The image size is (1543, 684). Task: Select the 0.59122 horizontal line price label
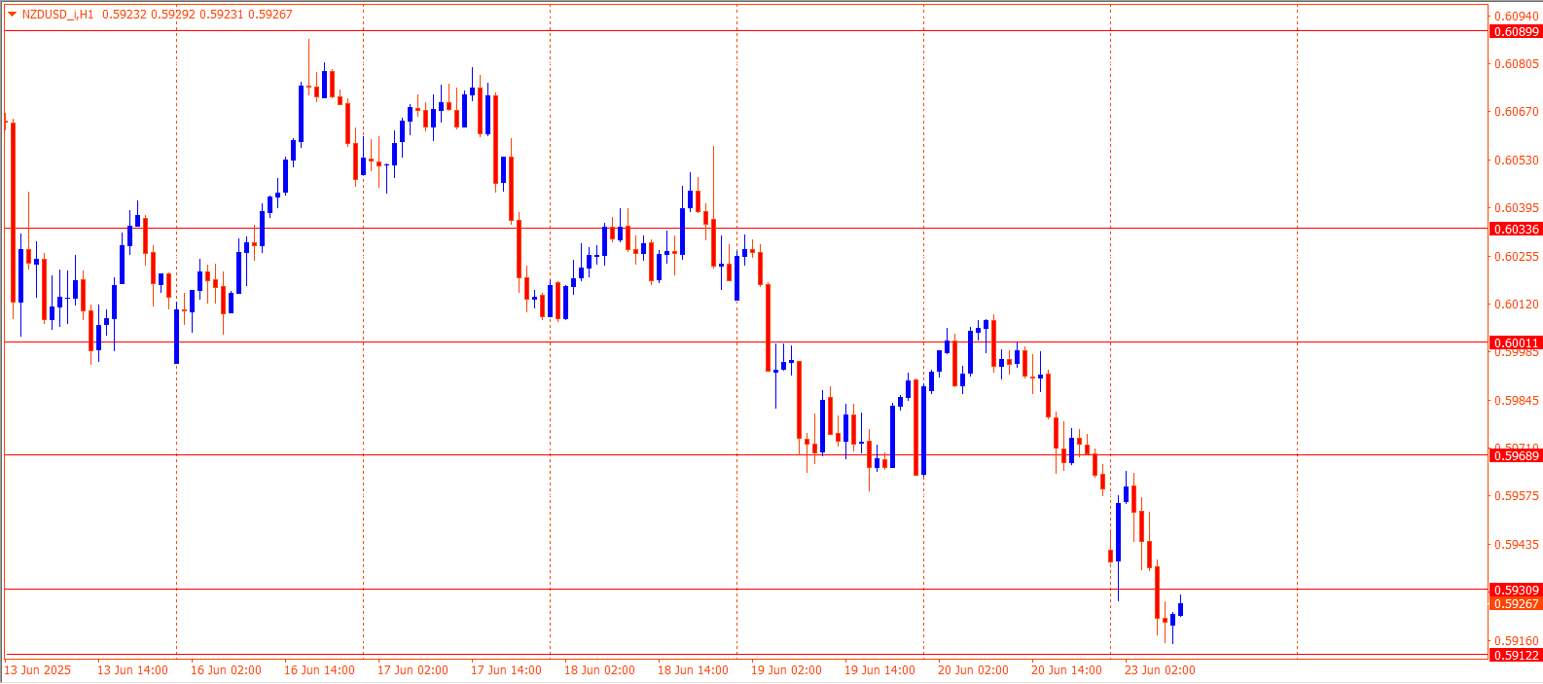(1516, 655)
